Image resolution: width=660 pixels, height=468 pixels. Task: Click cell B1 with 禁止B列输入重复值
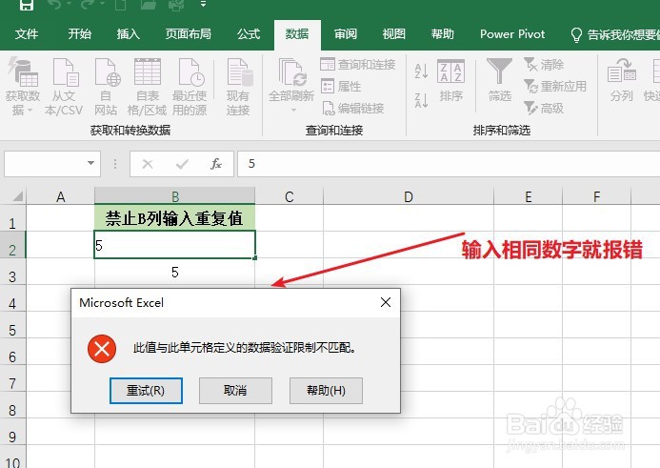pos(174,218)
